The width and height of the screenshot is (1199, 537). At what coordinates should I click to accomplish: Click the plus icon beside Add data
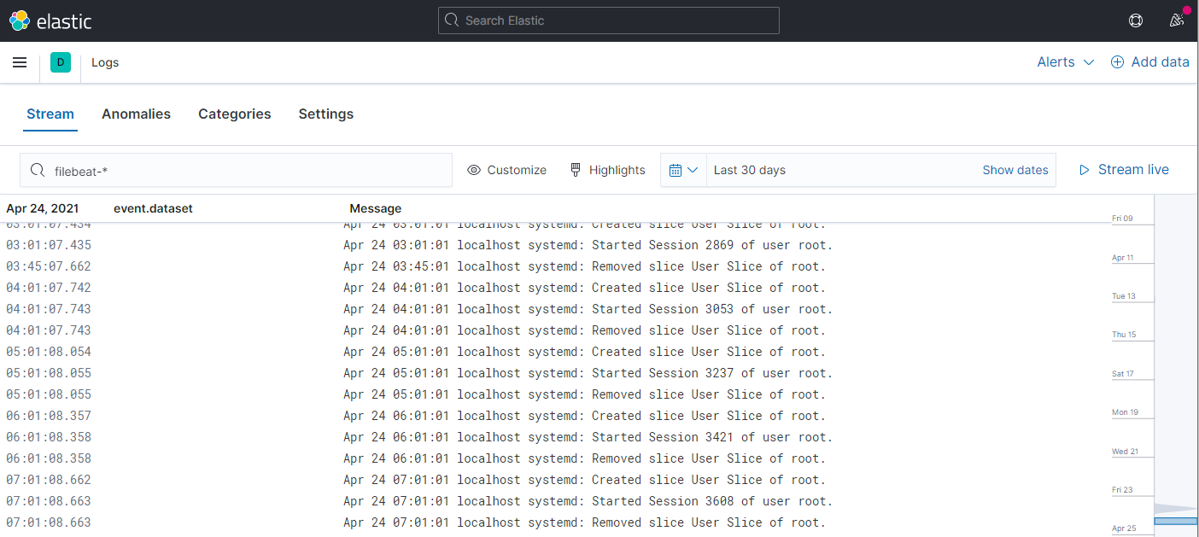(1117, 62)
